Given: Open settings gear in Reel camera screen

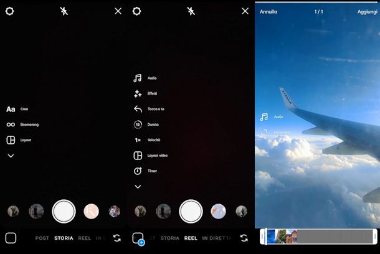Looking at the screenshot, I should (x=136, y=11).
